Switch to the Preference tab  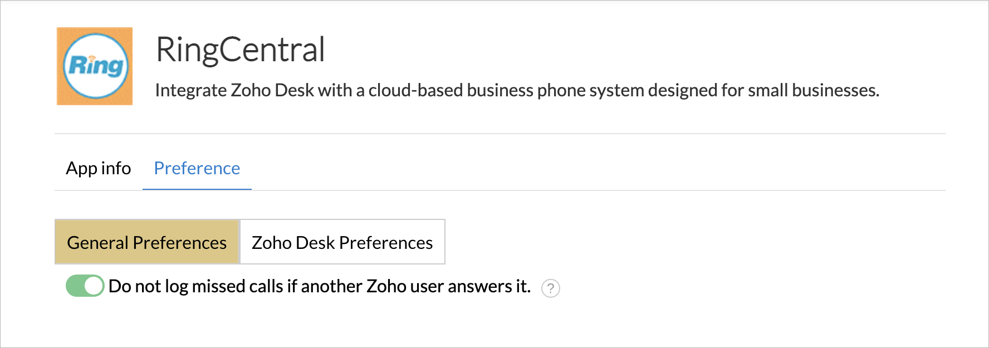[197, 168]
